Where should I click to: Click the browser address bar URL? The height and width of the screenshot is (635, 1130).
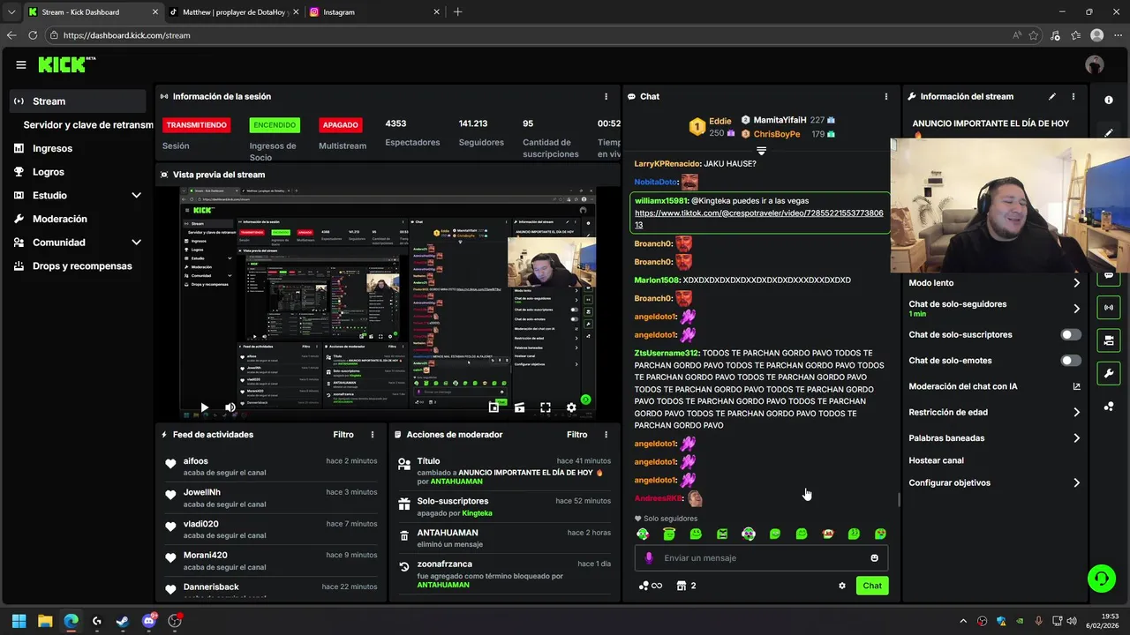[127, 35]
